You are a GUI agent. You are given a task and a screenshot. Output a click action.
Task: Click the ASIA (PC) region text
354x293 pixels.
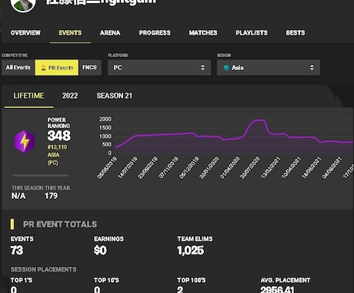click(x=53, y=159)
